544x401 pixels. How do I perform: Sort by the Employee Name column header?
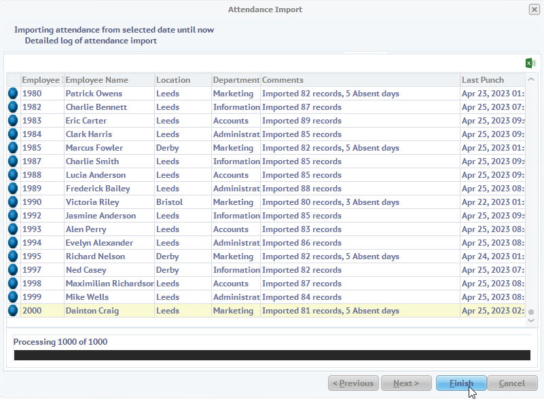(x=109, y=80)
